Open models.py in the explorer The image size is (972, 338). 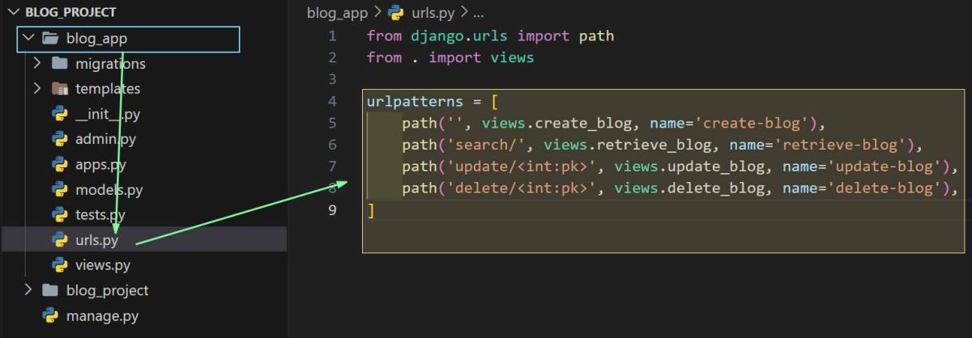[109, 189]
